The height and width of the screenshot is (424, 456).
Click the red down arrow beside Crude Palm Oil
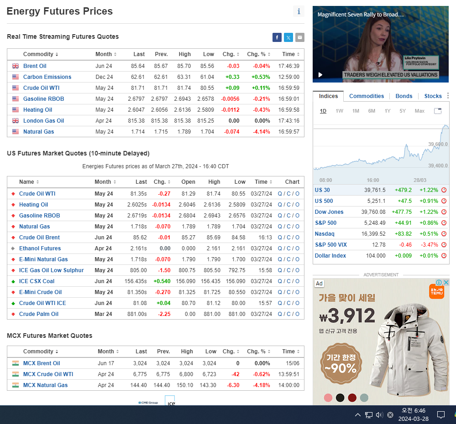tap(13, 314)
